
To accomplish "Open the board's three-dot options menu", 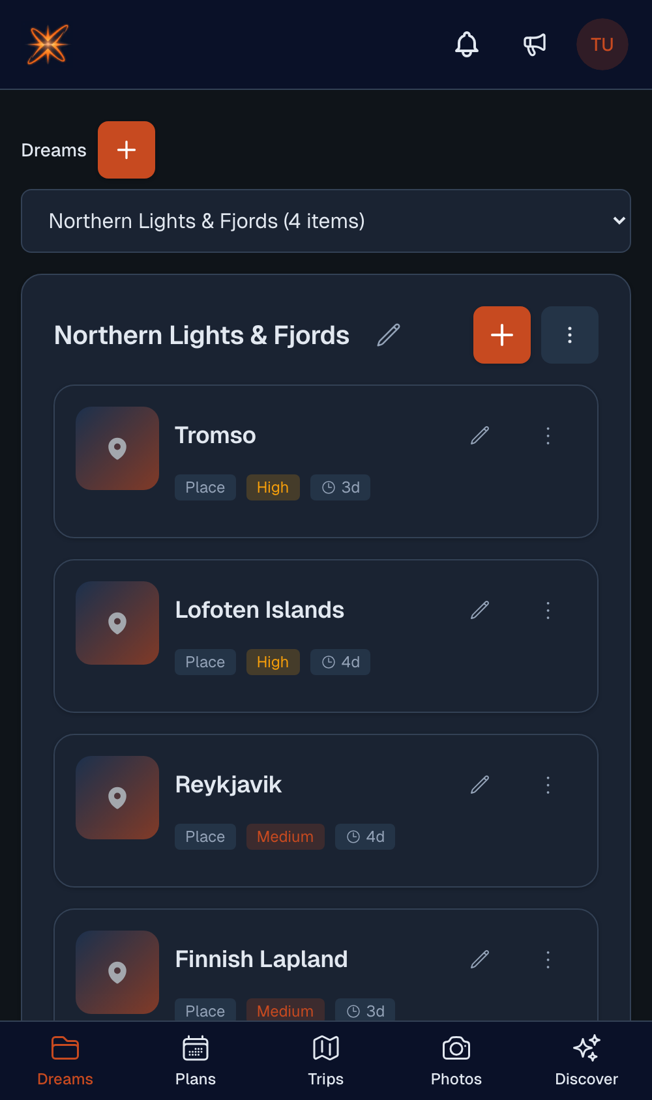I will [x=569, y=335].
